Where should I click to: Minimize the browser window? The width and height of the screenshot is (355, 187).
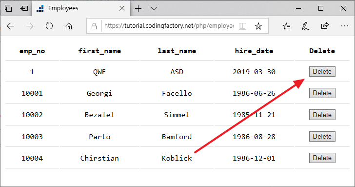(298, 9)
